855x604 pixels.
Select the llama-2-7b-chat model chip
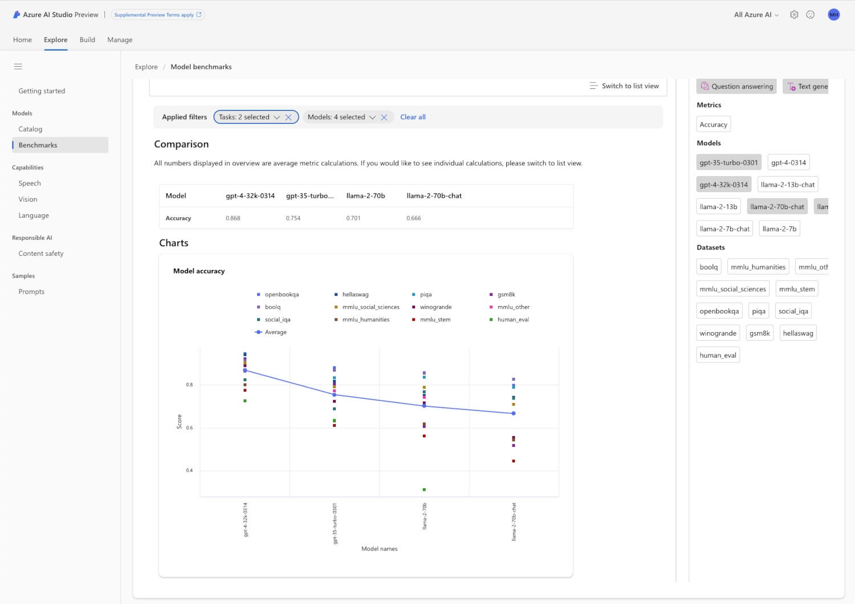pyautogui.click(x=724, y=229)
